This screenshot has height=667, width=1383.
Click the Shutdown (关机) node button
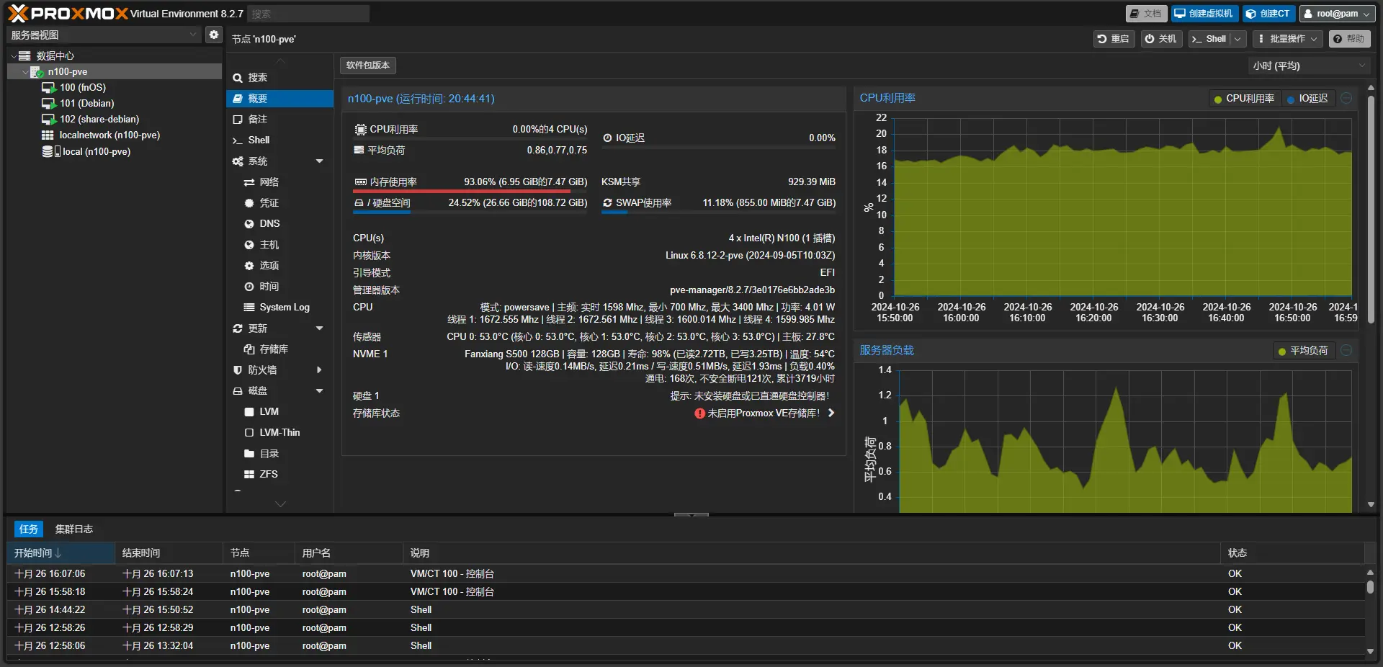click(x=1160, y=39)
